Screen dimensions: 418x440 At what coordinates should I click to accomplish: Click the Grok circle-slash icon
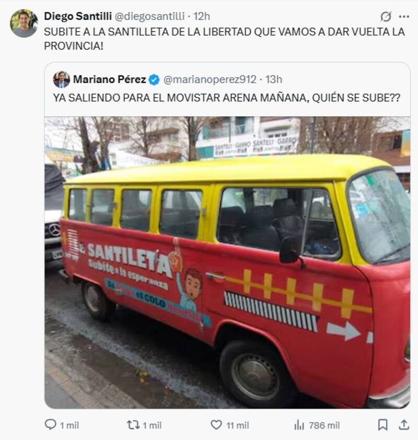tap(386, 17)
